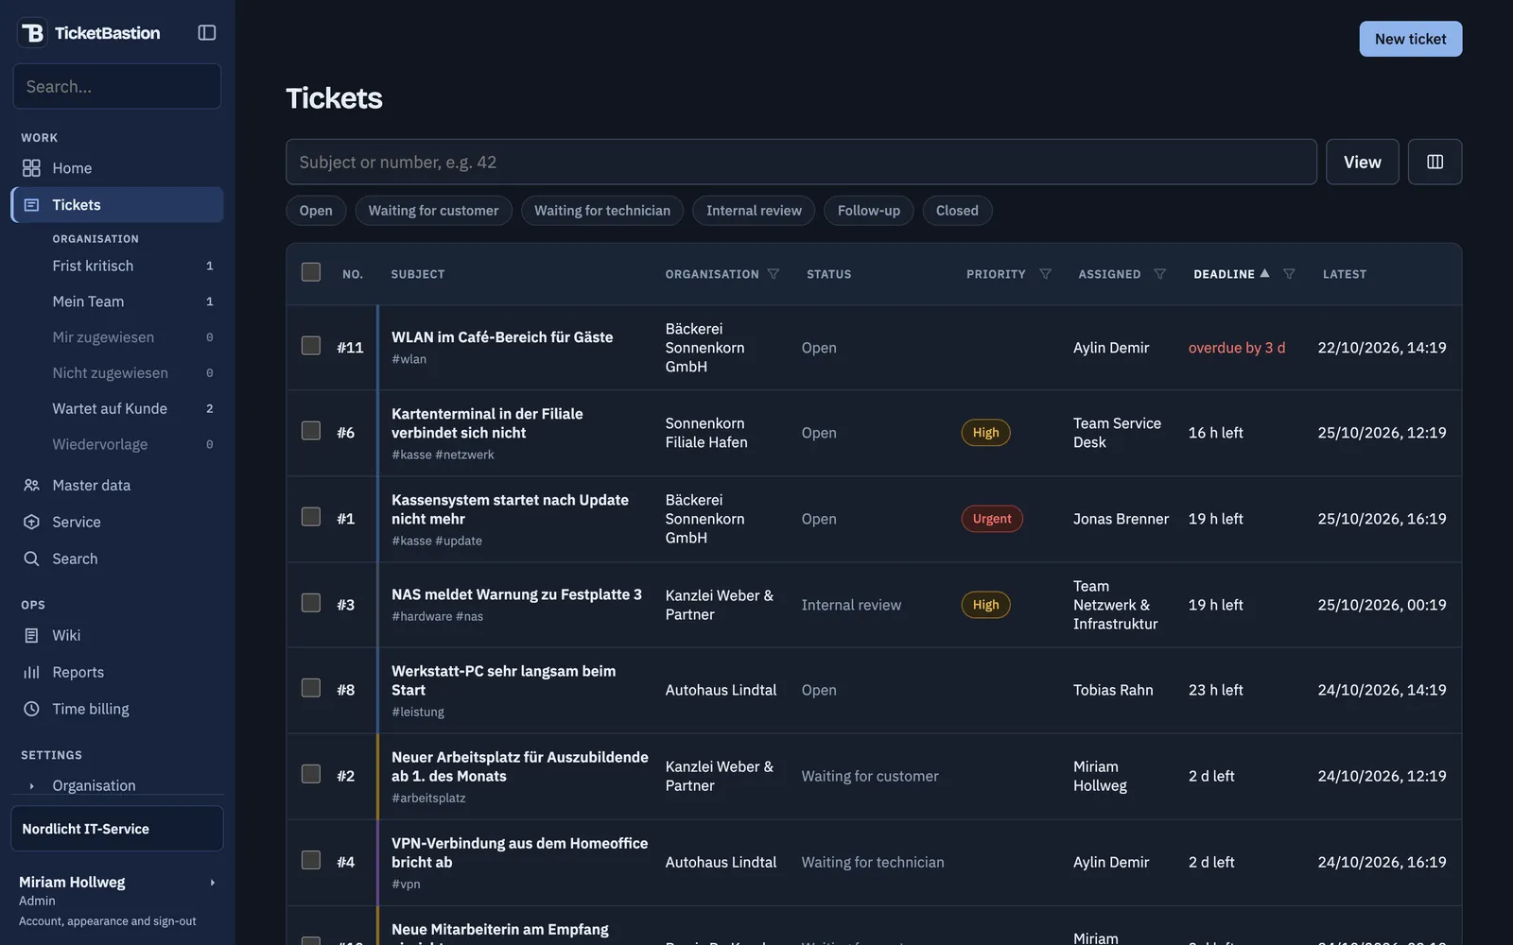Tick checkbox for ticket #11
This screenshot has height=945, width=1513.
[x=311, y=346]
